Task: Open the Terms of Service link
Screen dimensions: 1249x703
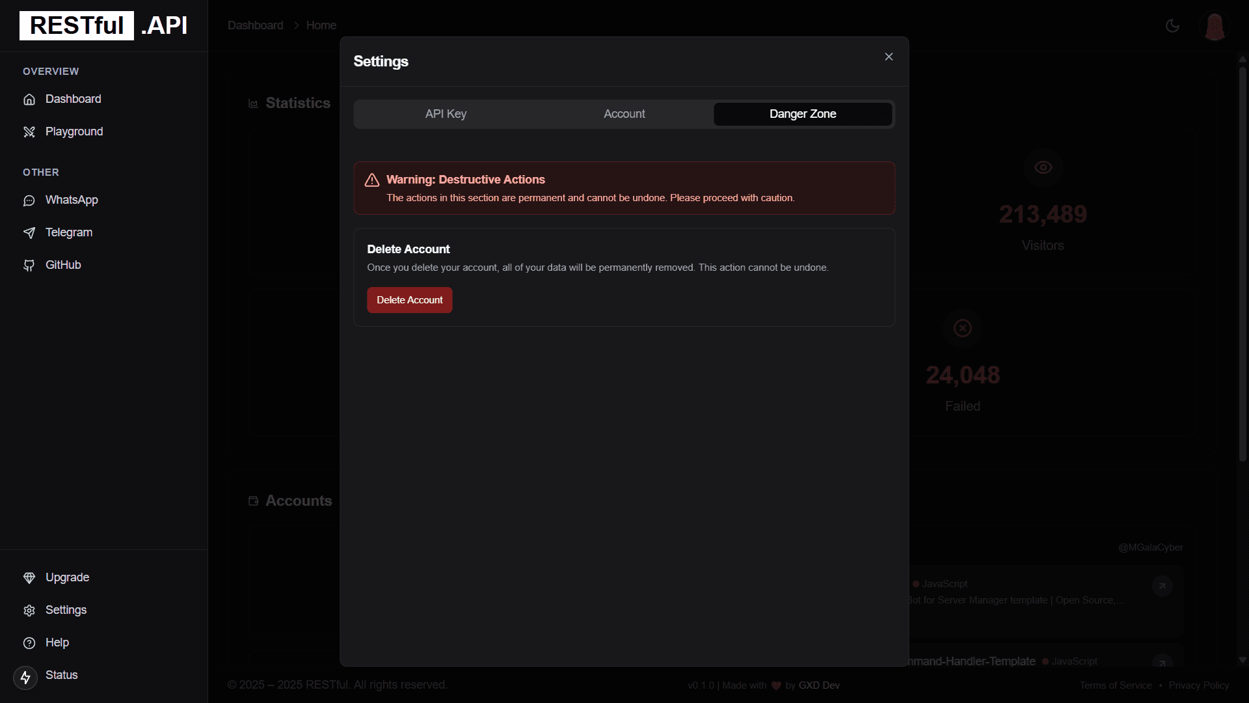Action: pos(1115,685)
